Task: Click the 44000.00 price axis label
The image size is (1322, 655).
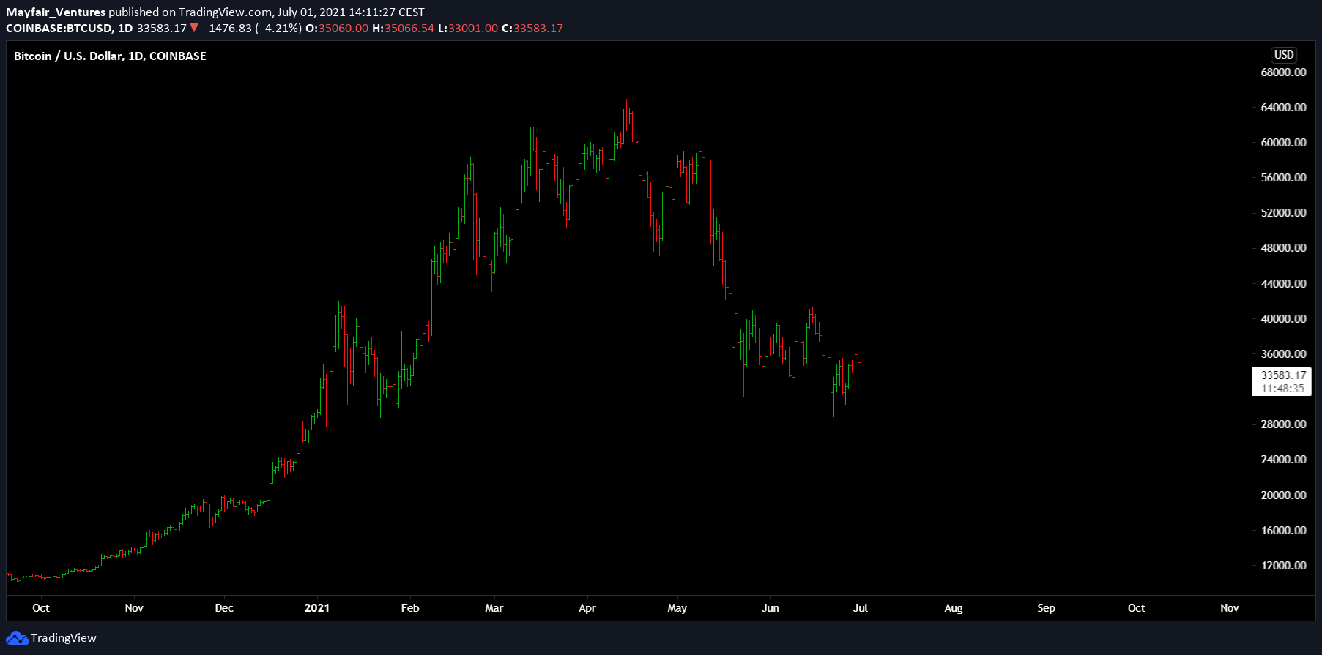Action: coord(1283,284)
